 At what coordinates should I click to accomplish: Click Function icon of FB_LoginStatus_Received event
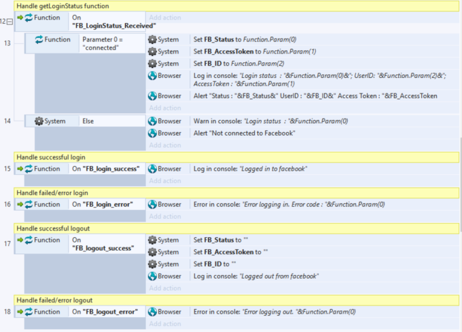(x=29, y=18)
